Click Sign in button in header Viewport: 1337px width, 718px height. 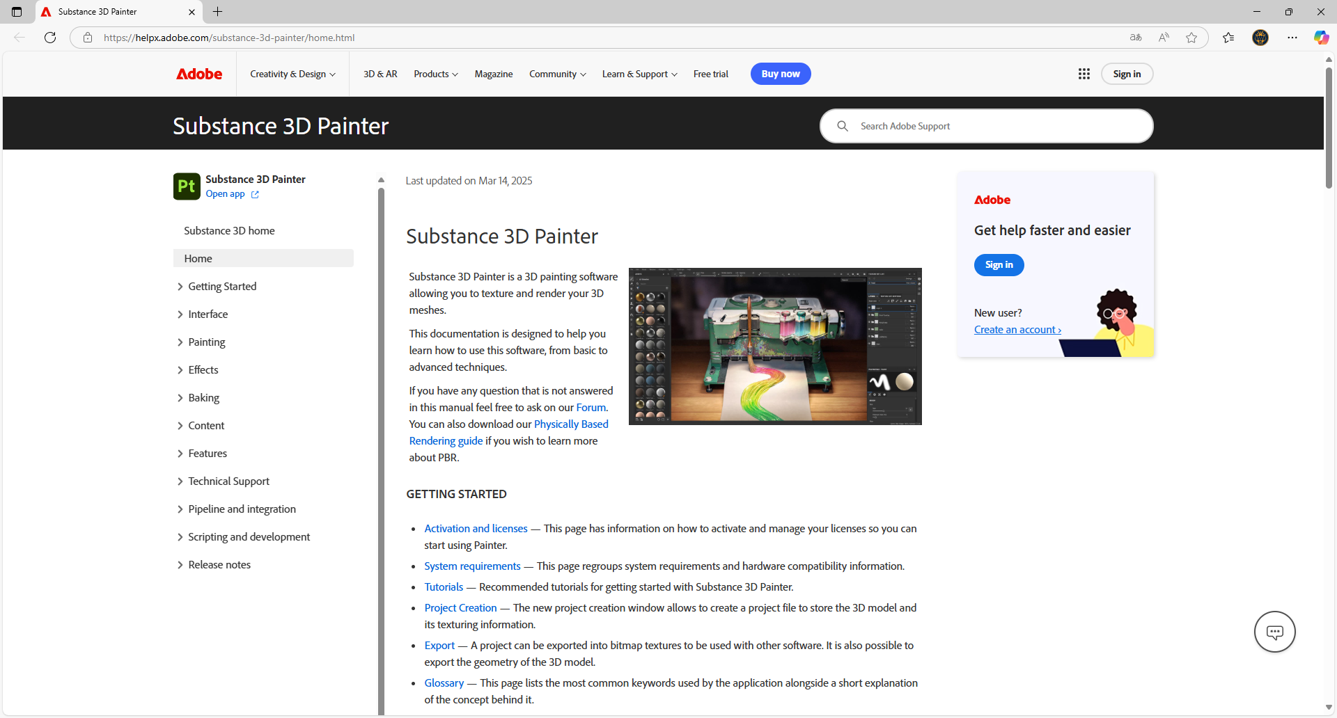tap(1127, 74)
